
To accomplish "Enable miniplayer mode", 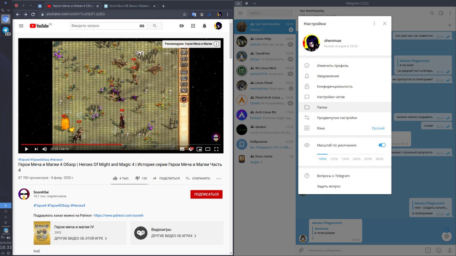I will (x=199, y=149).
